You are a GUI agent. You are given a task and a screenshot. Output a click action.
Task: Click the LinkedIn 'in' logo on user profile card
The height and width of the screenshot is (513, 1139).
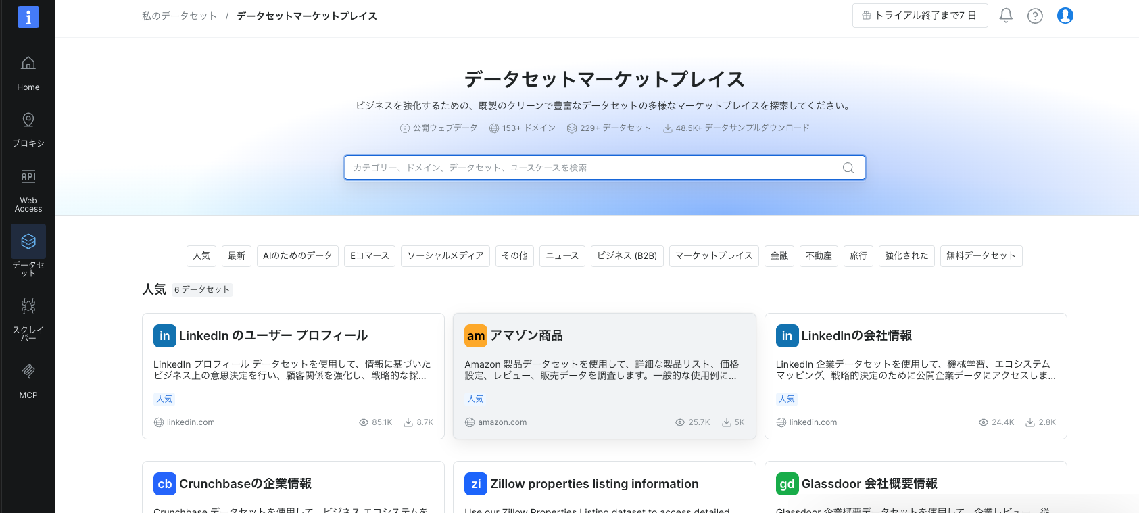(165, 336)
